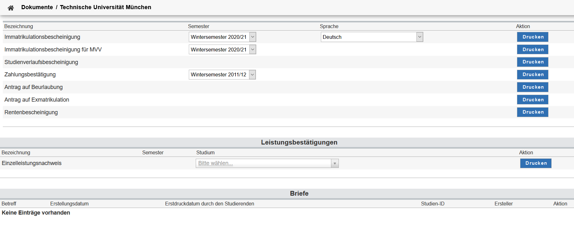Viewport: 574px width, 225px height.
Task: Open semester dropdown for Immatrikulationsbescheinigung
Action: [x=222, y=37]
